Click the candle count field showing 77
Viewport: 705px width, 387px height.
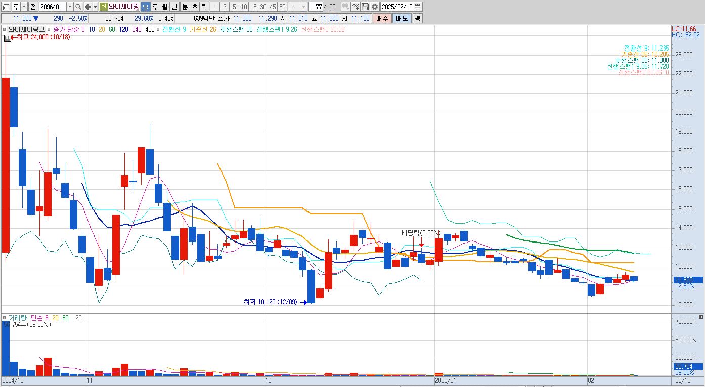(315, 7)
